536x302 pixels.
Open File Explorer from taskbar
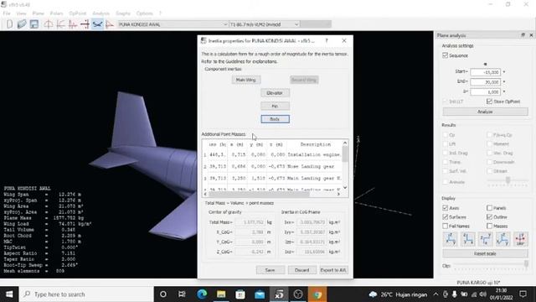221,294
